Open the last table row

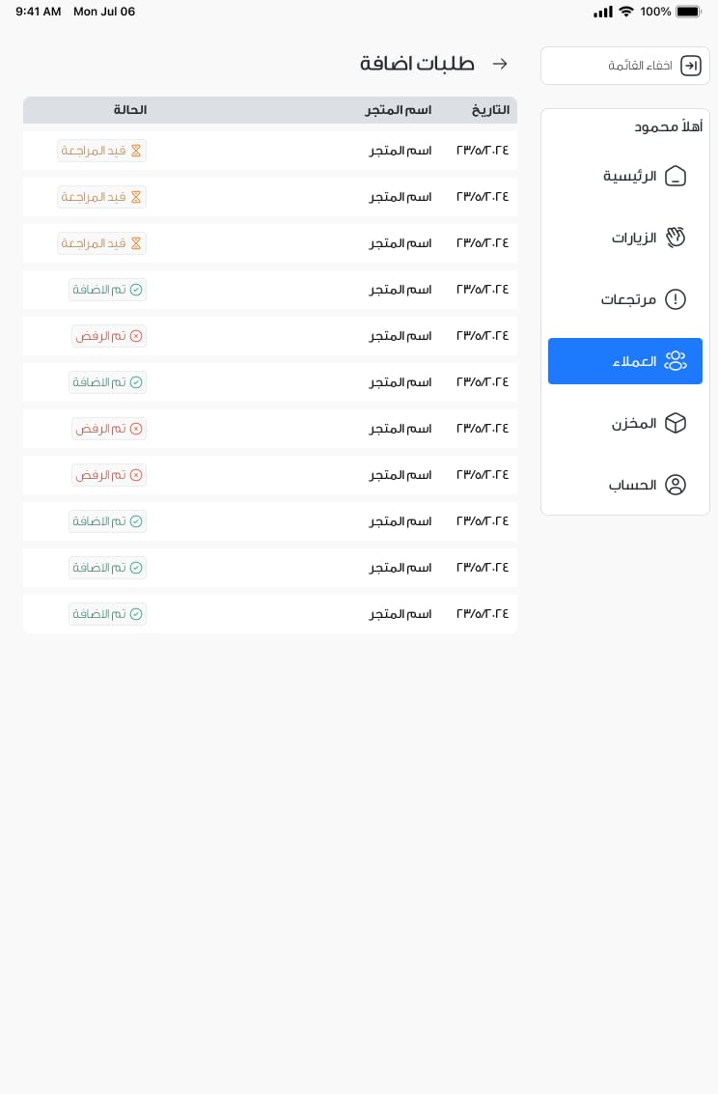pyautogui.click(x=270, y=614)
